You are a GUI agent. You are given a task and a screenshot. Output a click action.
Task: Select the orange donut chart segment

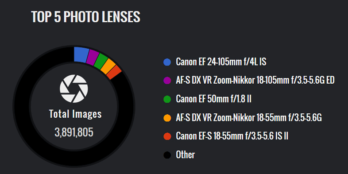click(108, 66)
